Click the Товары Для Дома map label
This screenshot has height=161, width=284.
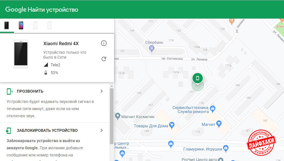pos(151,126)
